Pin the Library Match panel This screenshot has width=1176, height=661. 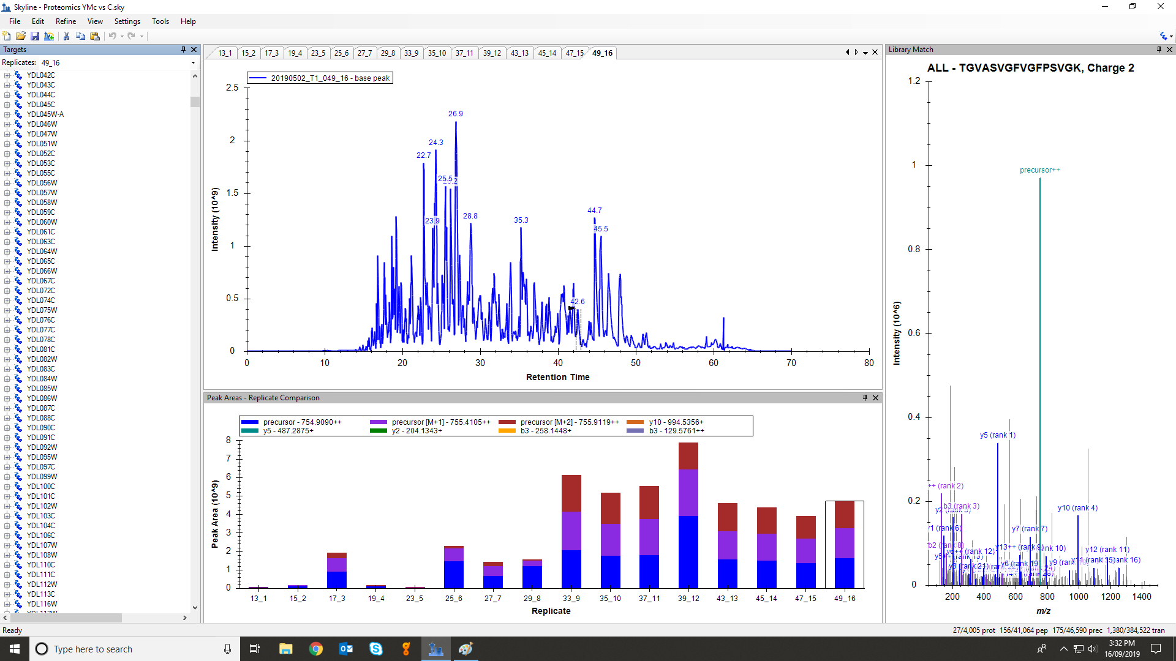coord(1159,50)
